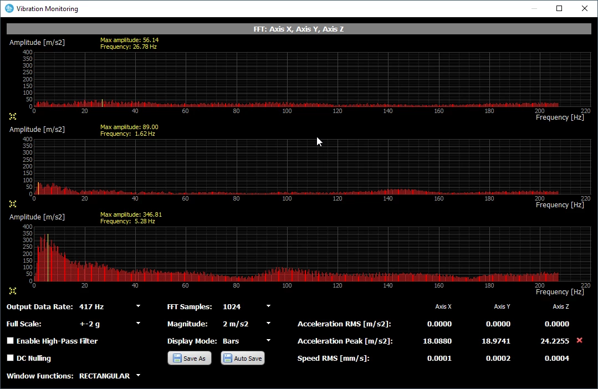
Task: Open the Window Functions dropdown
Action: coord(110,376)
